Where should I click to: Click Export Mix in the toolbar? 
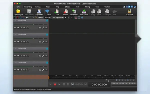coord(39,12)
